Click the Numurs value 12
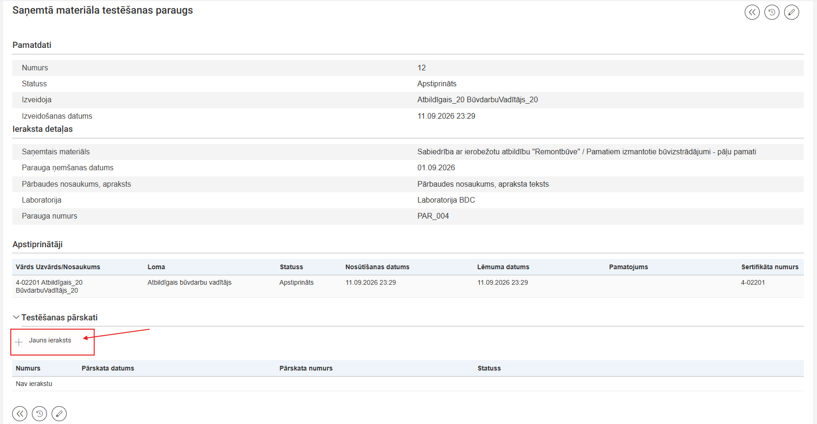The image size is (817, 424). tap(421, 68)
